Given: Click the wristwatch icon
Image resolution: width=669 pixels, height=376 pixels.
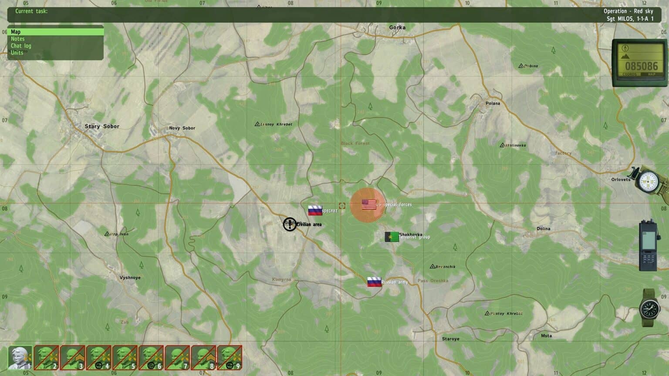Looking at the screenshot, I should [x=650, y=308].
